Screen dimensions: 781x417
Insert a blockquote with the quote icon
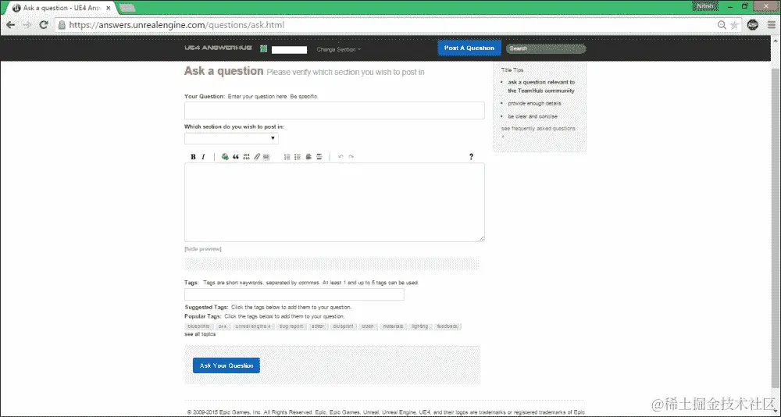[x=236, y=157]
